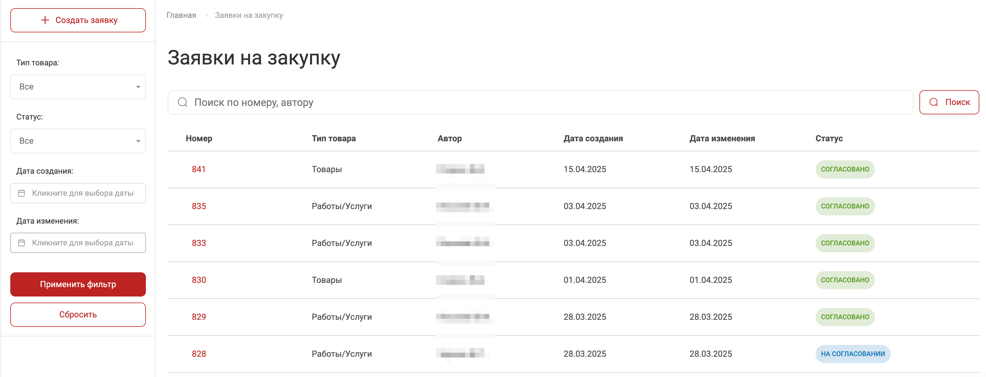Click the calendar icon under Дата создания
The image size is (986, 377).
(x=22, y=193)
